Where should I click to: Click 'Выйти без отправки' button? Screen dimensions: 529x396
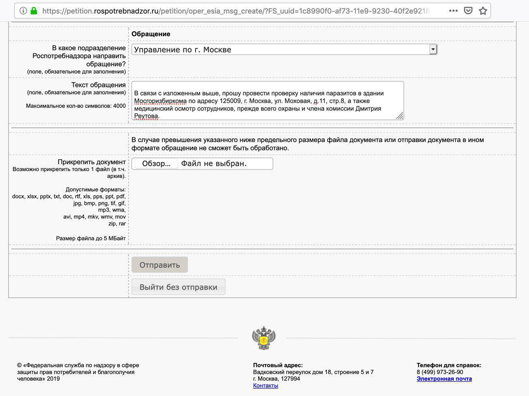click(178, 287)
